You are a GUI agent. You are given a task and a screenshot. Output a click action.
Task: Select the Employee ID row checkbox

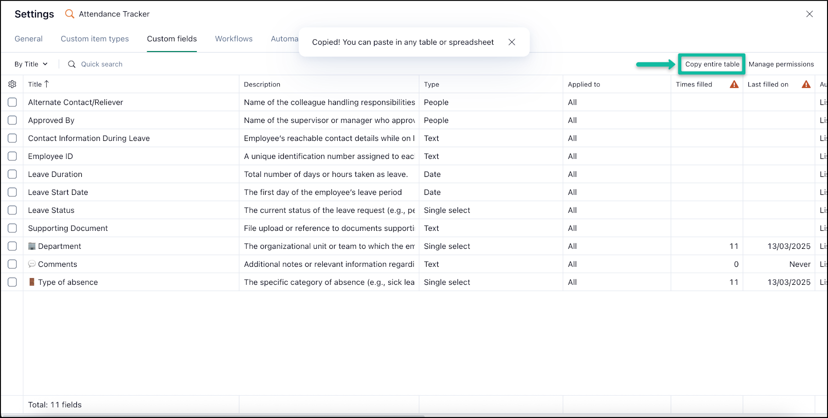tap(12, 156)
